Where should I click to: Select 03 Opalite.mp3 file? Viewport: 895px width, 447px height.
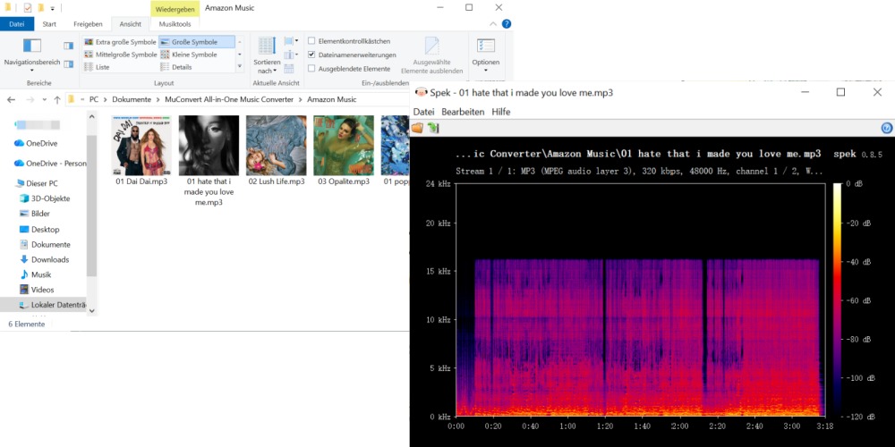pyautogui.click(x=344, y=150)
